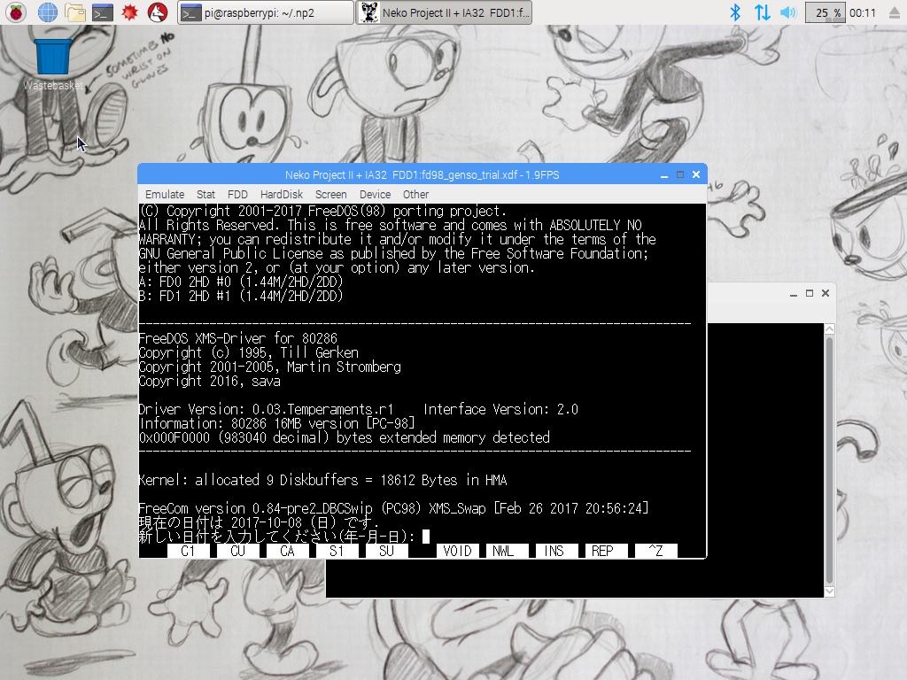Click the CU function key label
This screenshot has width=907, height=680.
click(237, 551)
